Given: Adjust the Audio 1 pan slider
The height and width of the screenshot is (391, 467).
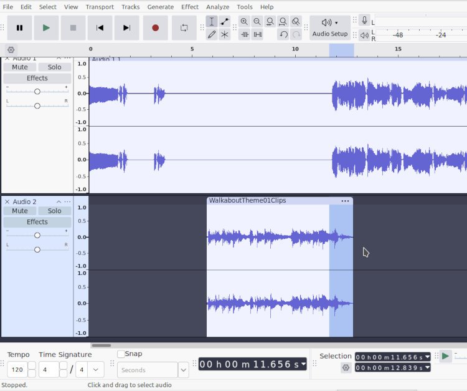Looking at the screenshot, I should tap(37, 106).
